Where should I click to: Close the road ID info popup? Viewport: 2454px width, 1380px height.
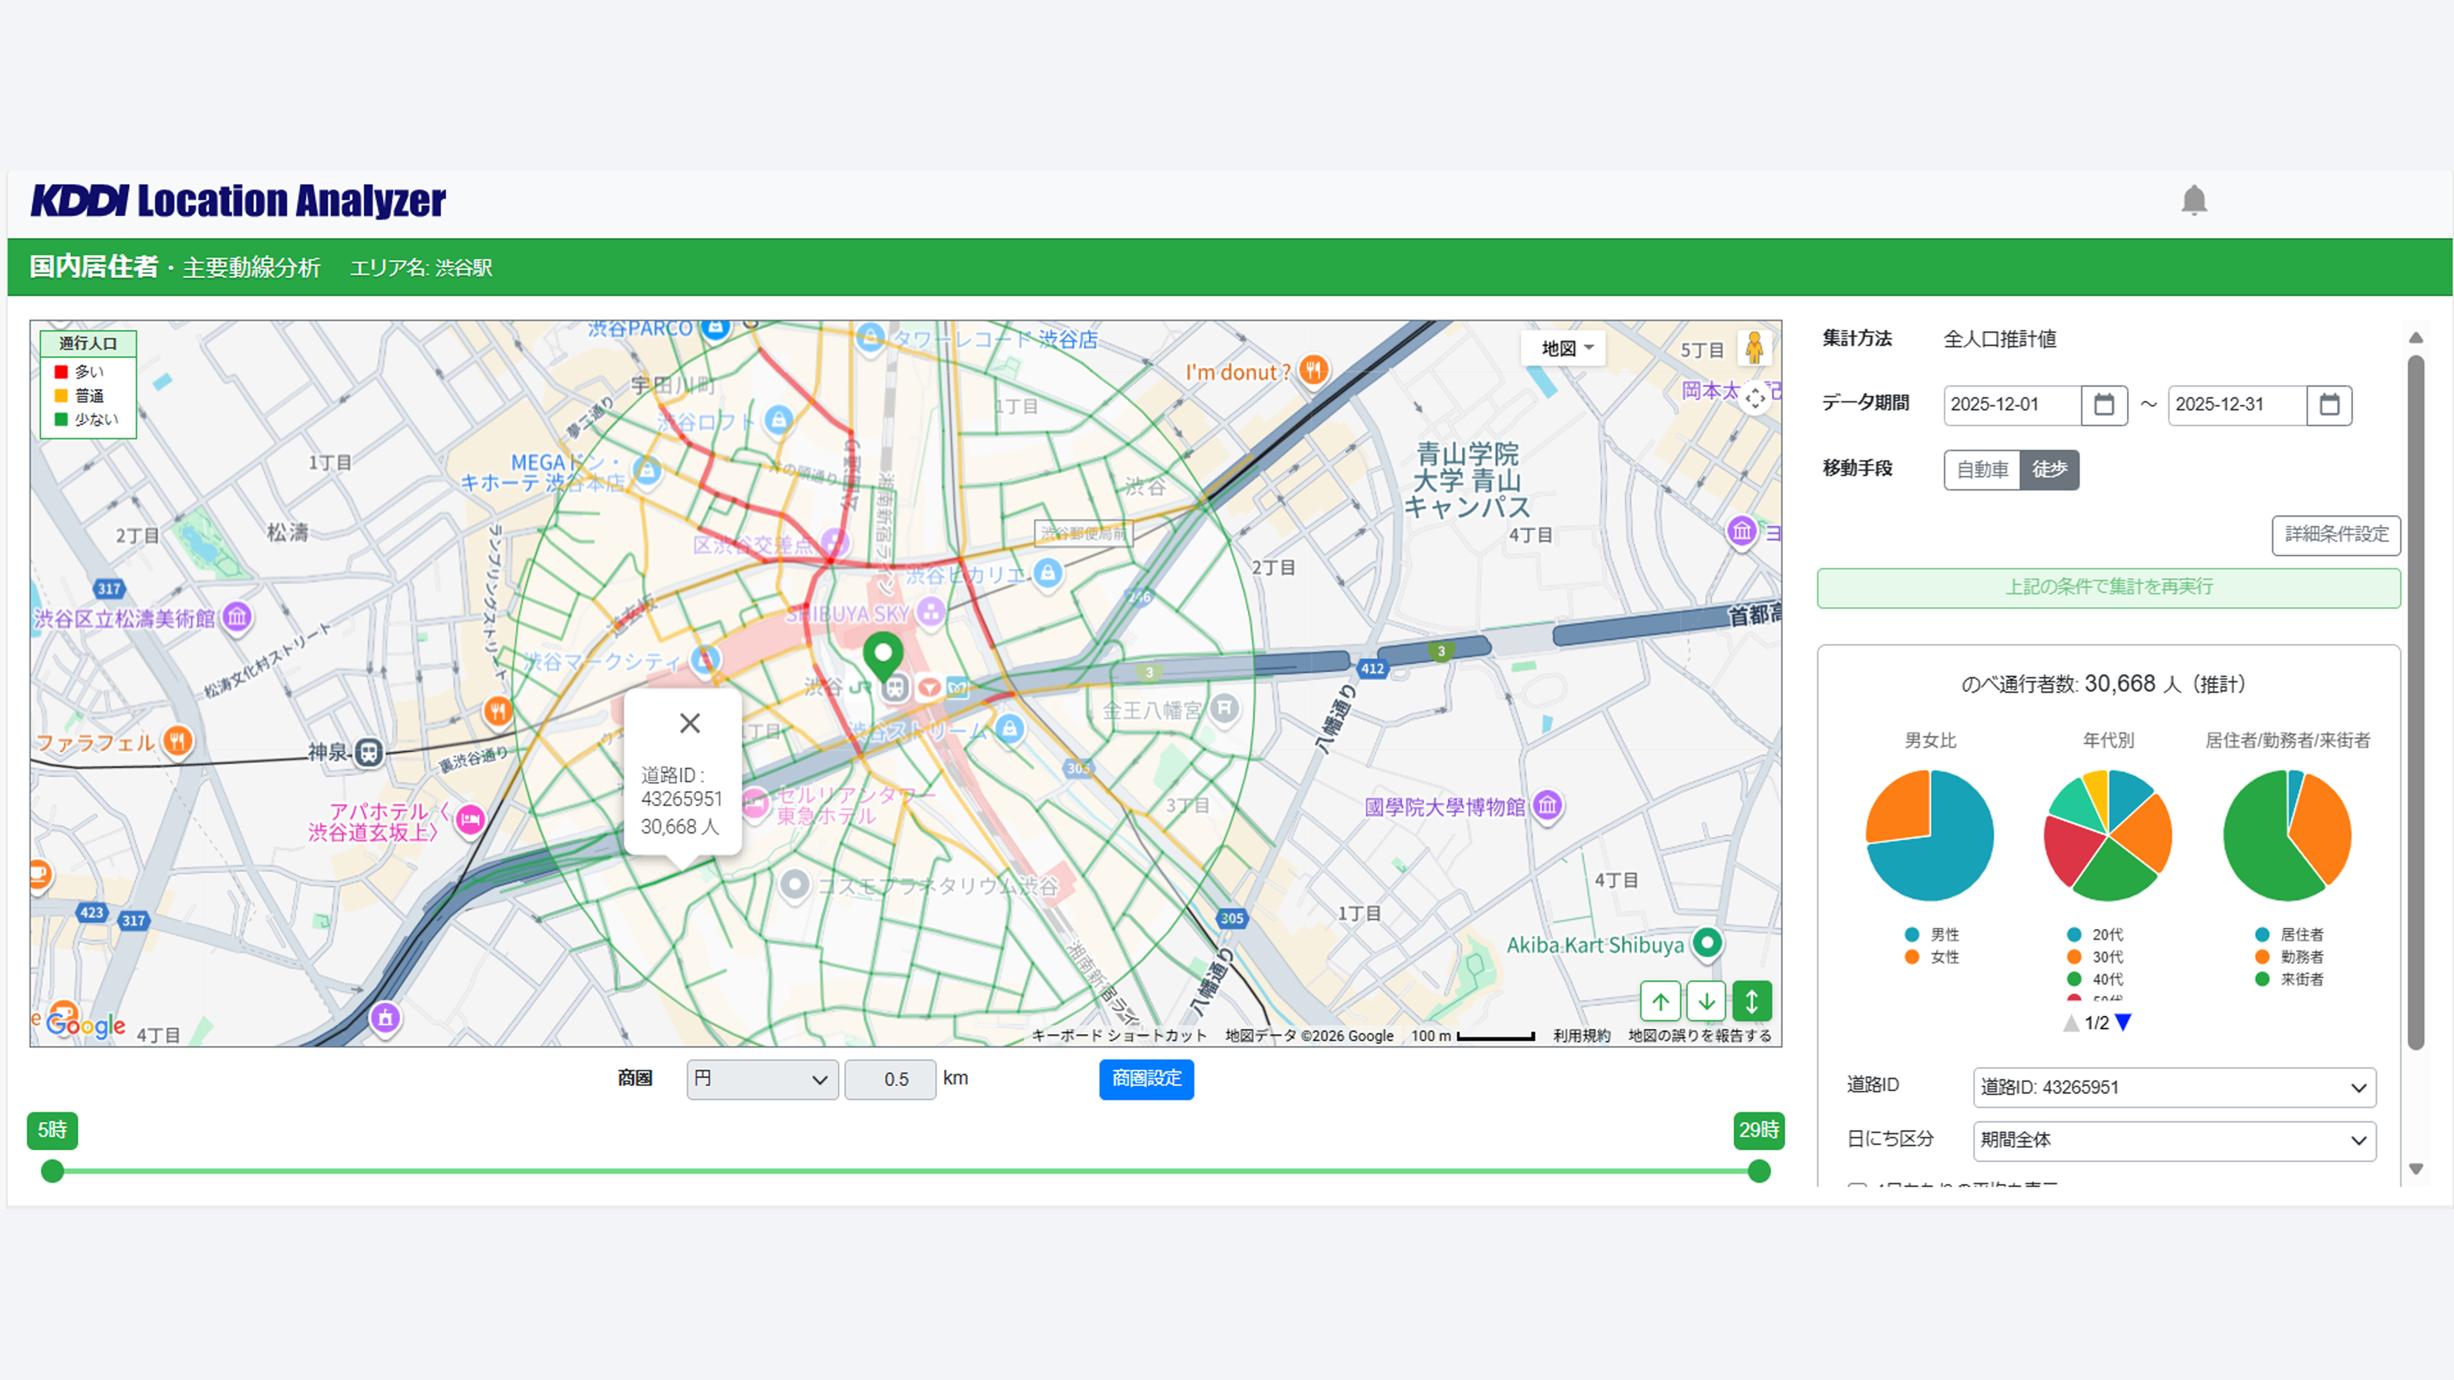click(690, 723)
